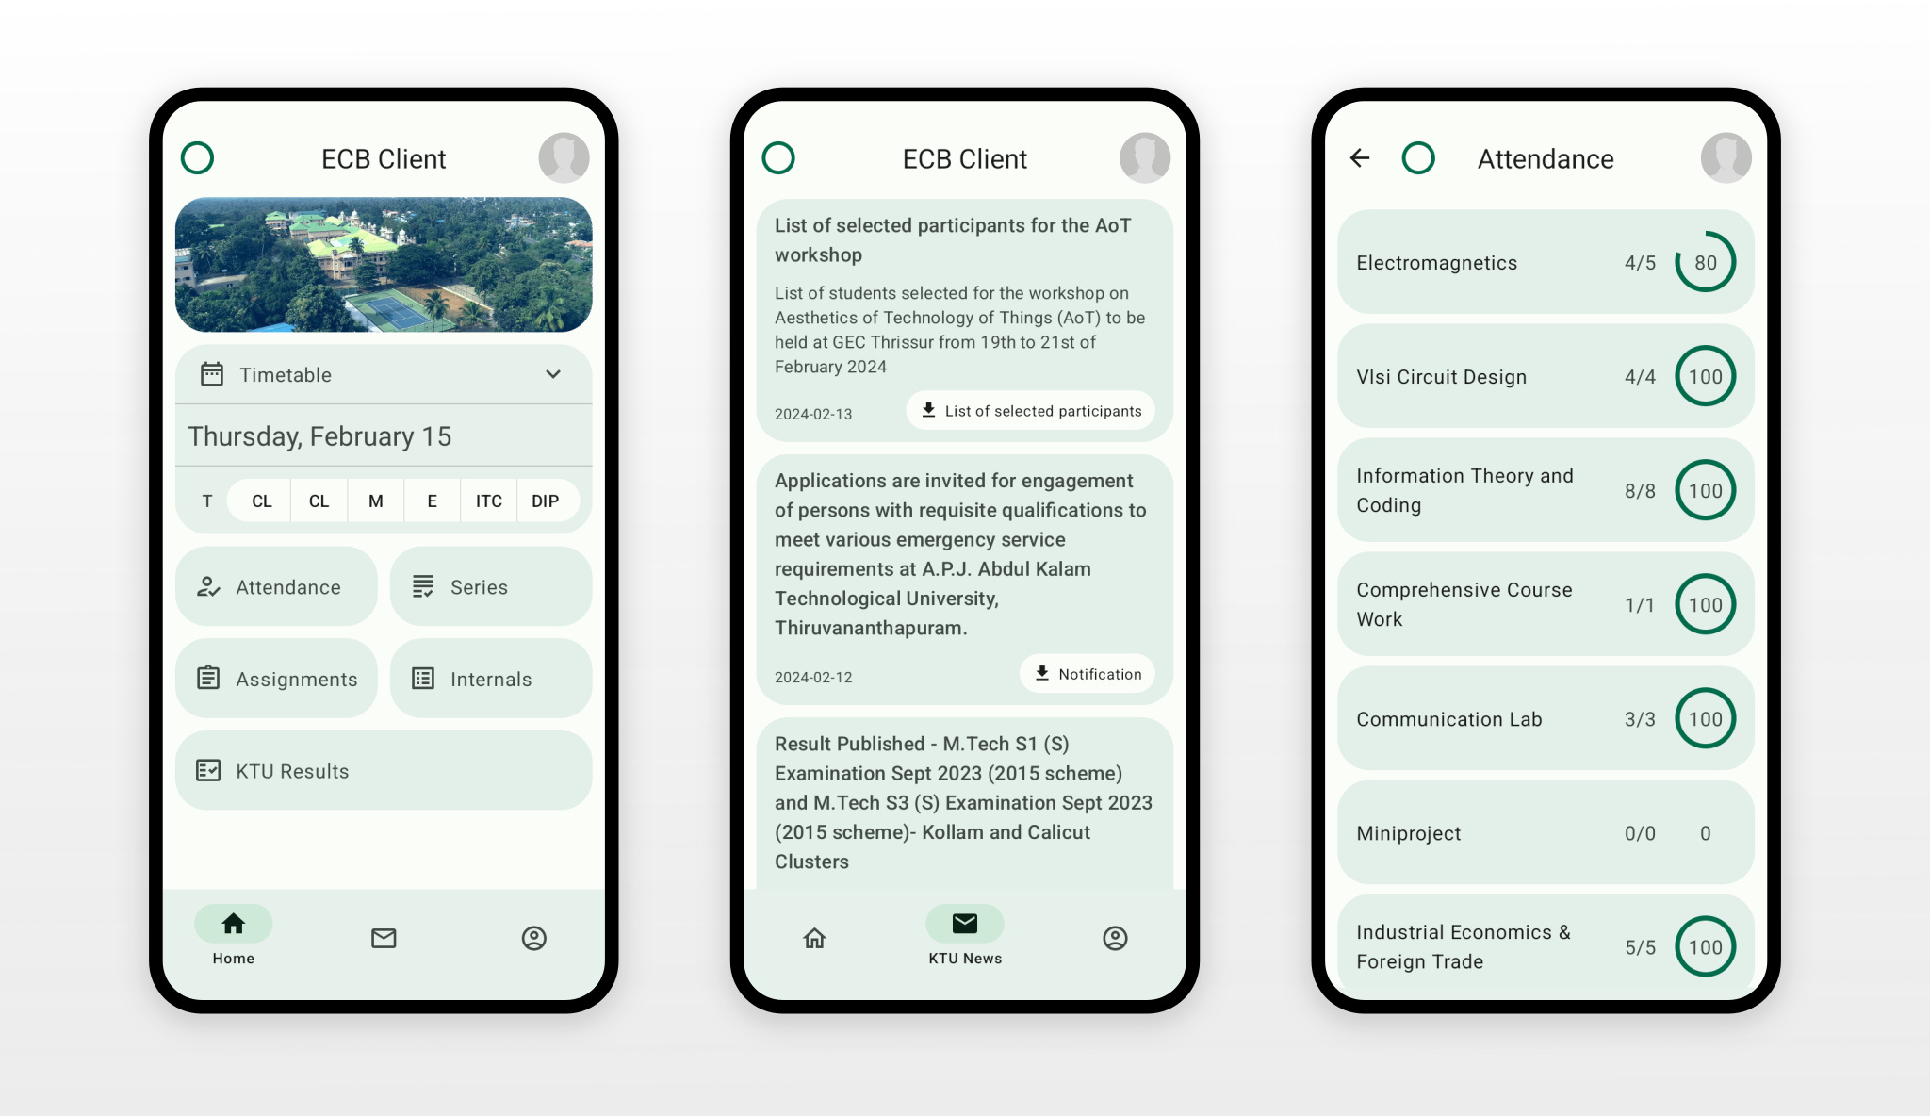
Task: Select the Messages icon in nav bar
Action: pos(384,938)
